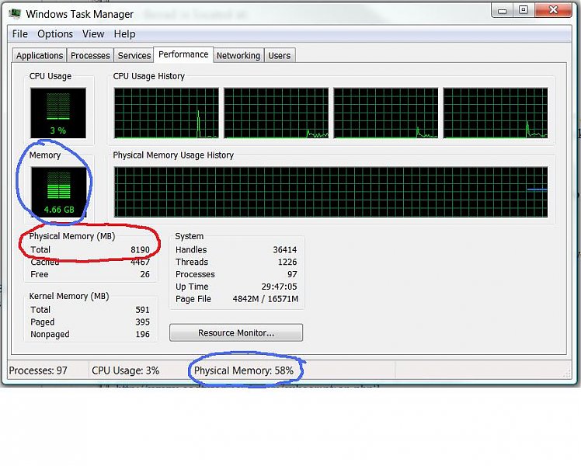The image size is (581, 466).
Task: Click the CPU Usage History heading
Action: click(x=149, y=76)
